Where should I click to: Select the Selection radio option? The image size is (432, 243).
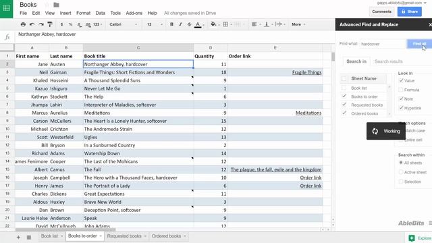401,182
